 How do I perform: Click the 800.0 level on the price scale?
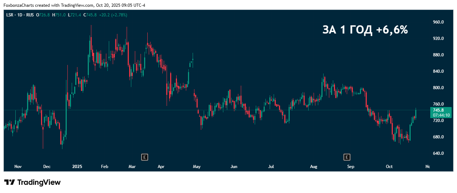click(x=438, y=88)
